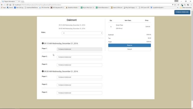Image resolution: width=193 pixels, height=109 pixels.
Task: Open the Apps bookmark
Action: 3,8
